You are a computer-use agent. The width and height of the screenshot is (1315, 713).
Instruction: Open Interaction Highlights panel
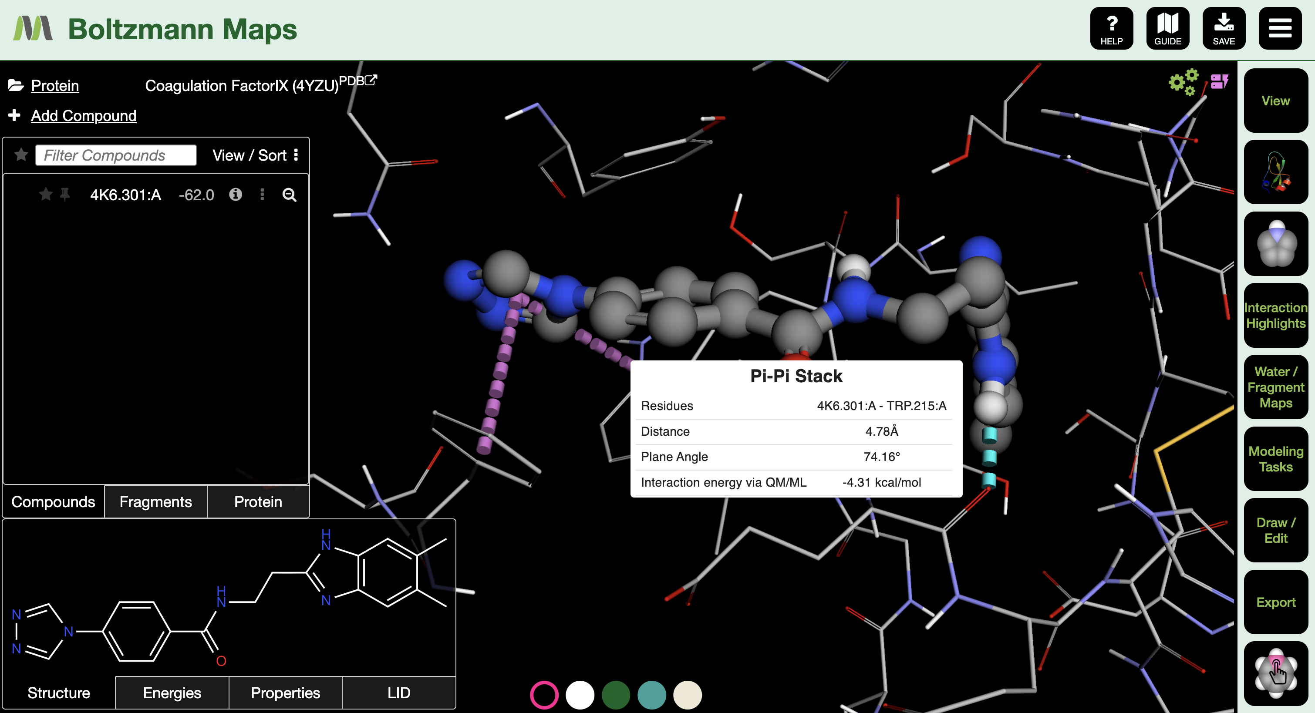[1276, 316]
